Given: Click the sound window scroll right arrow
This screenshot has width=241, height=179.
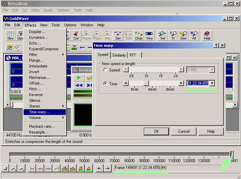Looking at the screenshot, I should pyautogui.click(x=235, y=105).
